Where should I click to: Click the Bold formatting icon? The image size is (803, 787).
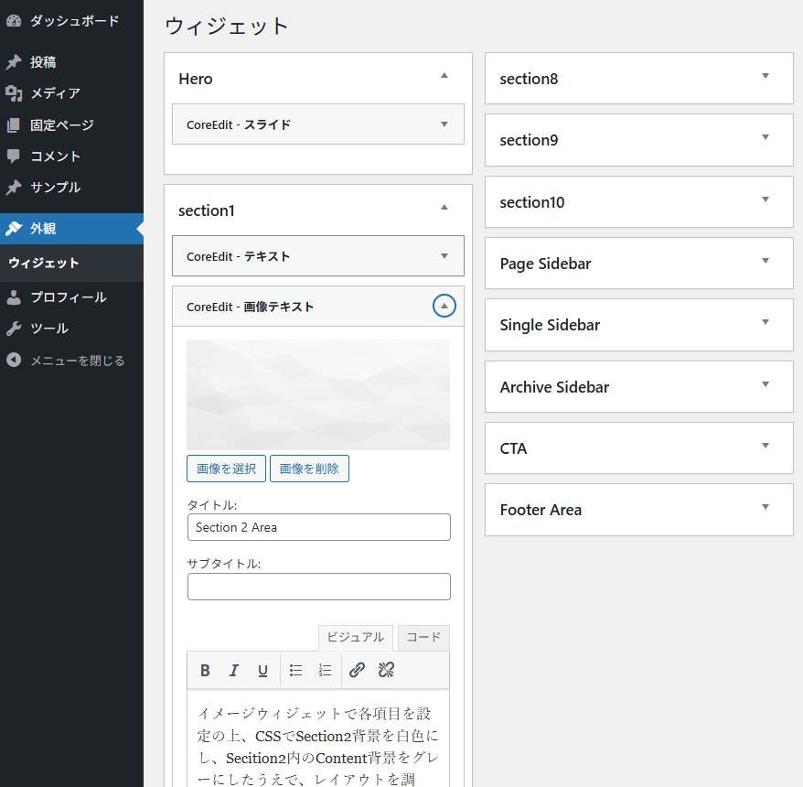coord(205,671)
